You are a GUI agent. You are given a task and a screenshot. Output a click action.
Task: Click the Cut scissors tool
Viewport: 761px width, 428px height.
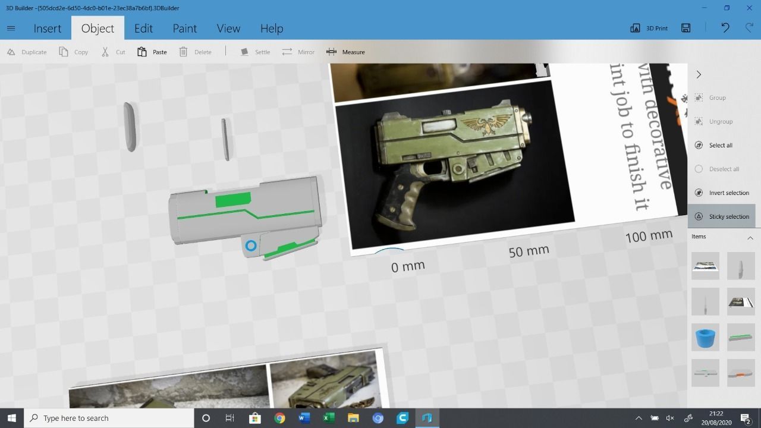(113, 52)
